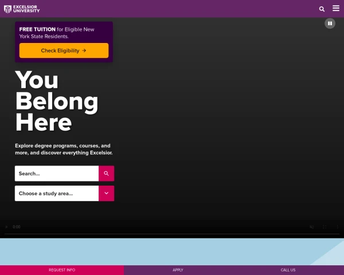The image size is (344, 275).
Task: Expand study area list with pink chevron
Action: [x=107, y=194]
